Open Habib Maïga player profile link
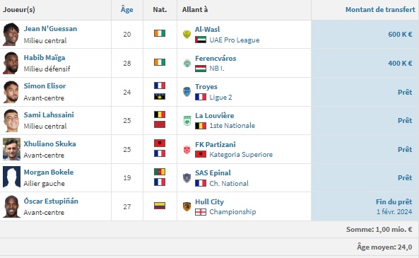Image resolution: width=419 pixels, height=258 pixels. coord(45,58)
